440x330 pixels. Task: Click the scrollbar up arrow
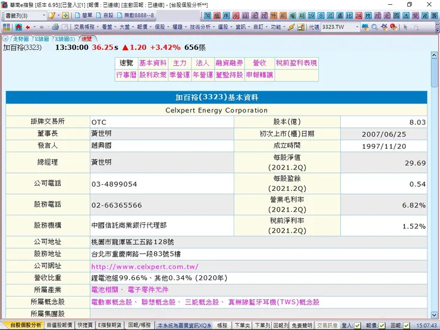(x=434, y=55)
